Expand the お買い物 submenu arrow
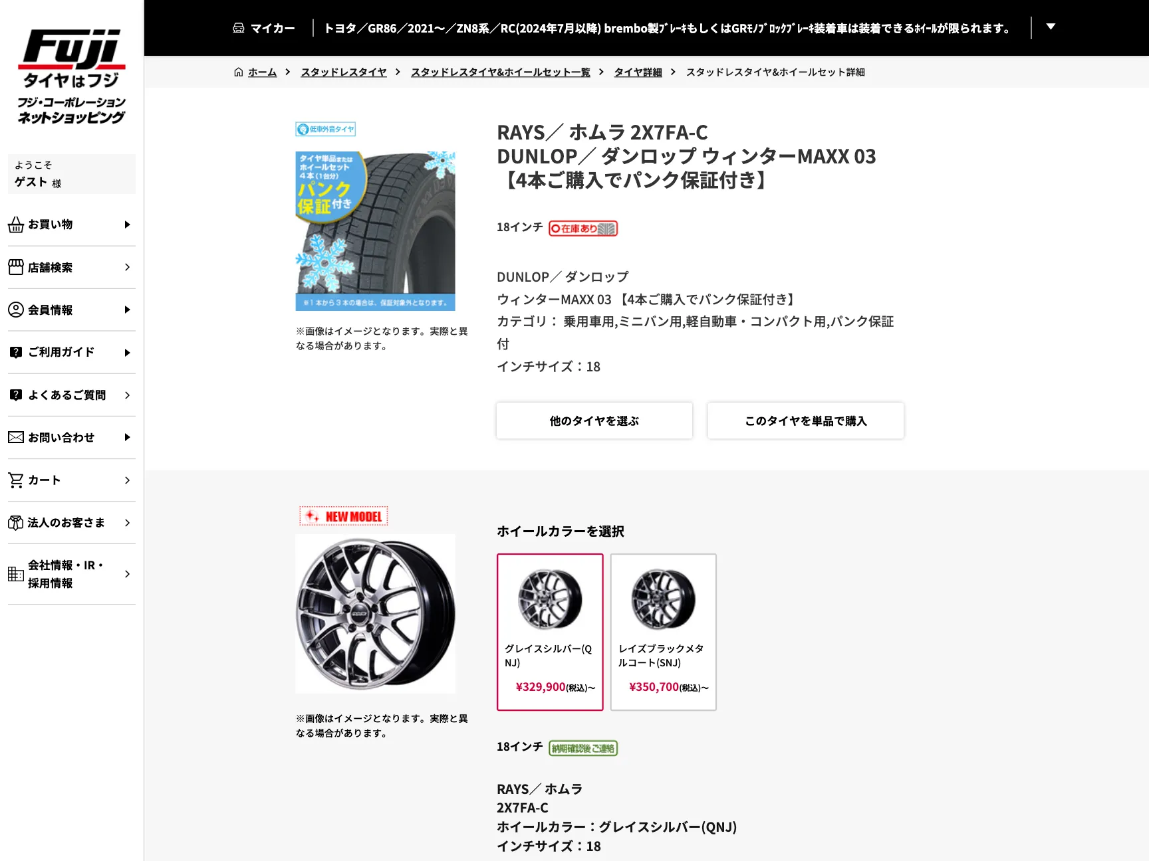 coord(127,225)
